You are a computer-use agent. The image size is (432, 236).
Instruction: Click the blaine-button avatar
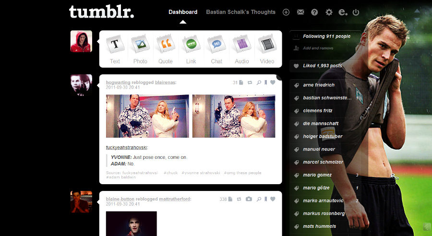[81, 202]
